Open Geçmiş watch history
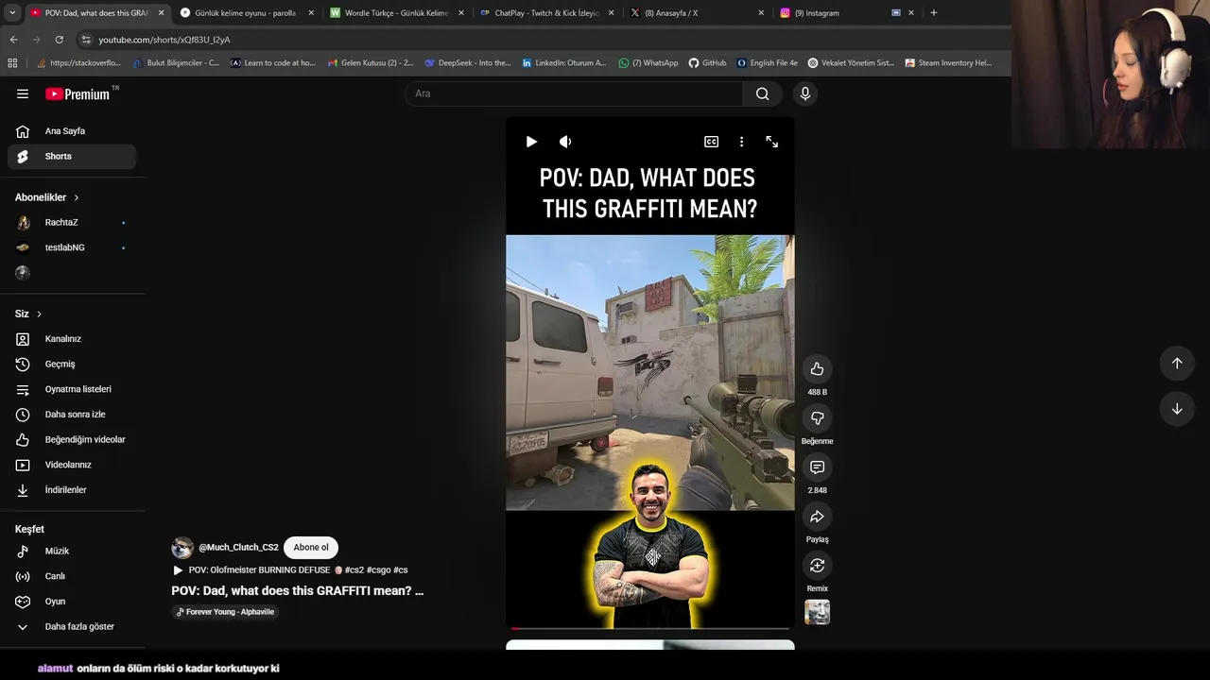 click(x=72, y=364)
